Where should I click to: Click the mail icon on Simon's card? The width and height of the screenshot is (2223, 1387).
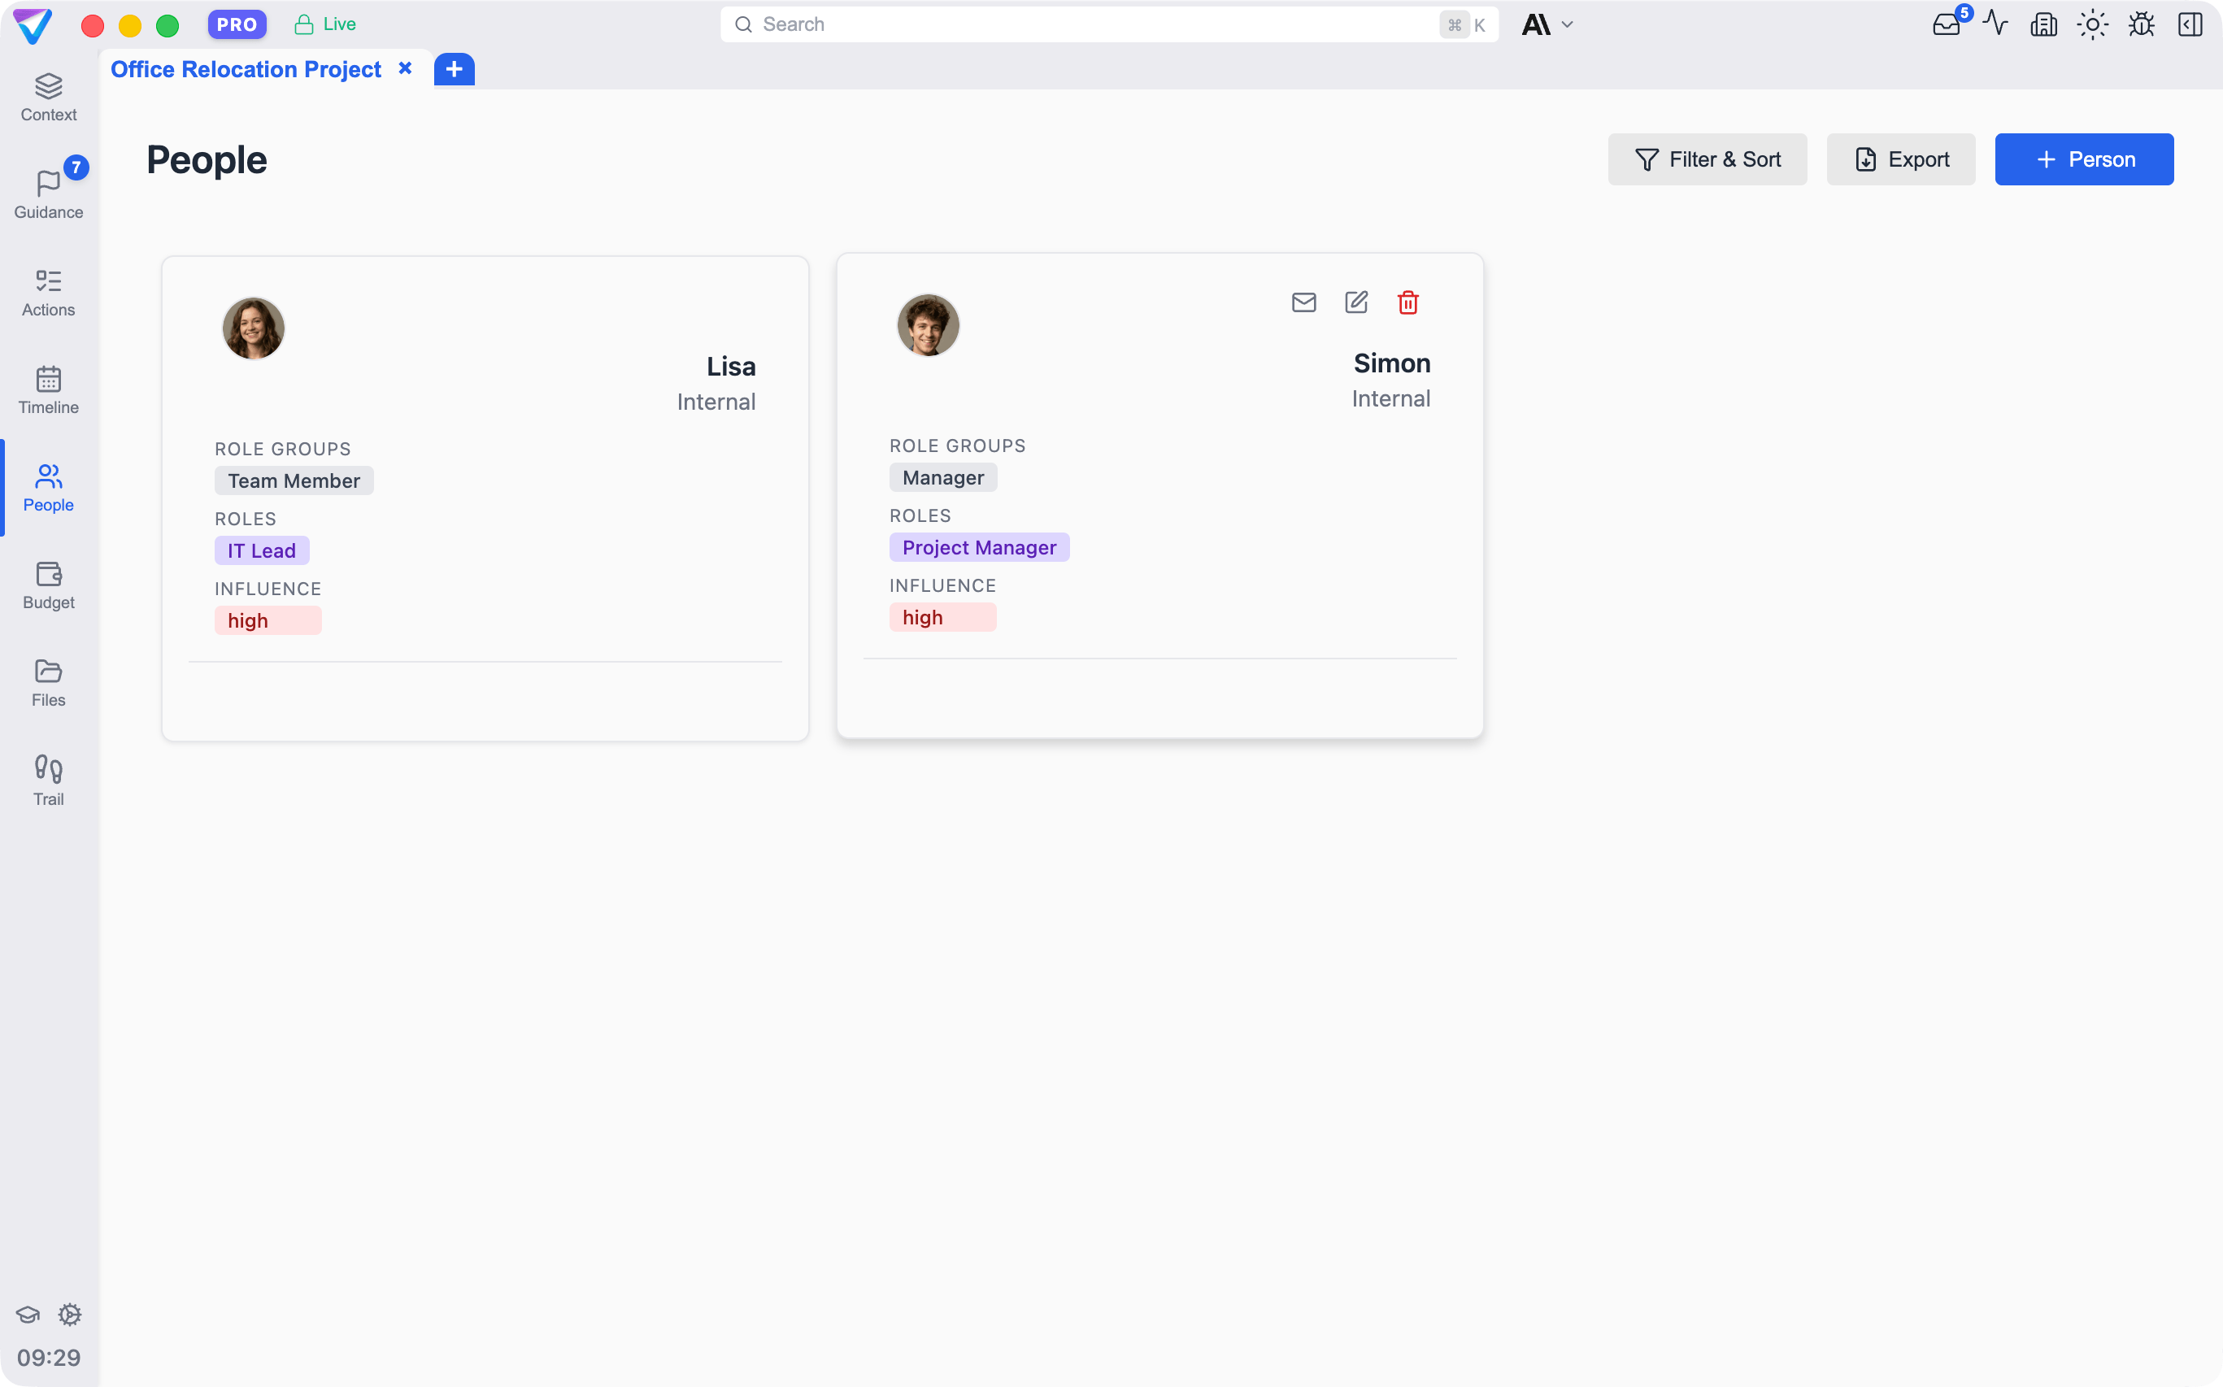pyautogui.click(x=1303, y=302)
